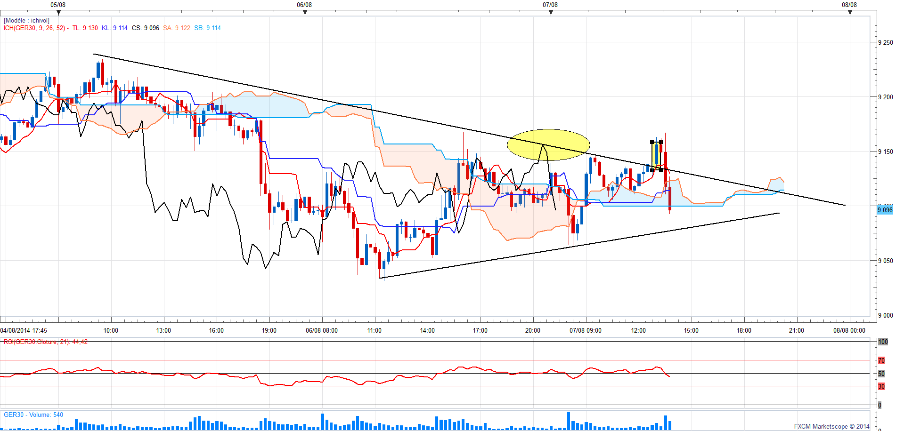
Task: Select the black CS: 9 096 legend entry
Action: tap(146, 28)
